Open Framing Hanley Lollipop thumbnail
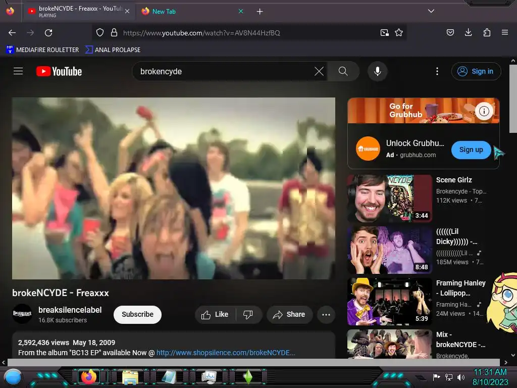Image resolution: width=517 pixels, height=388 pixels. point(389,301)
